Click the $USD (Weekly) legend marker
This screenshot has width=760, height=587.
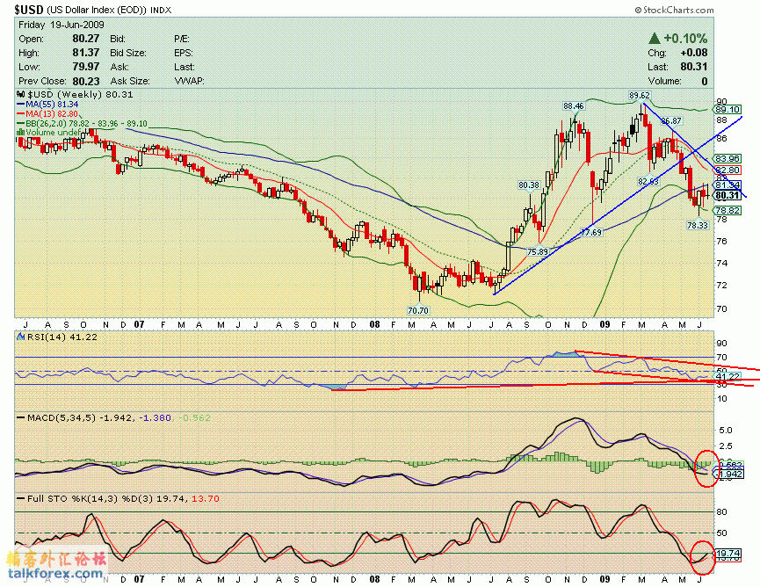click(x=22, y=94)
